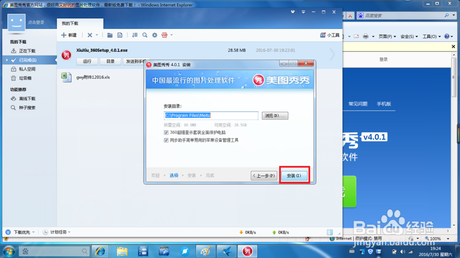Click the search magnifier icon in download toolbar

tap(145, 35)
